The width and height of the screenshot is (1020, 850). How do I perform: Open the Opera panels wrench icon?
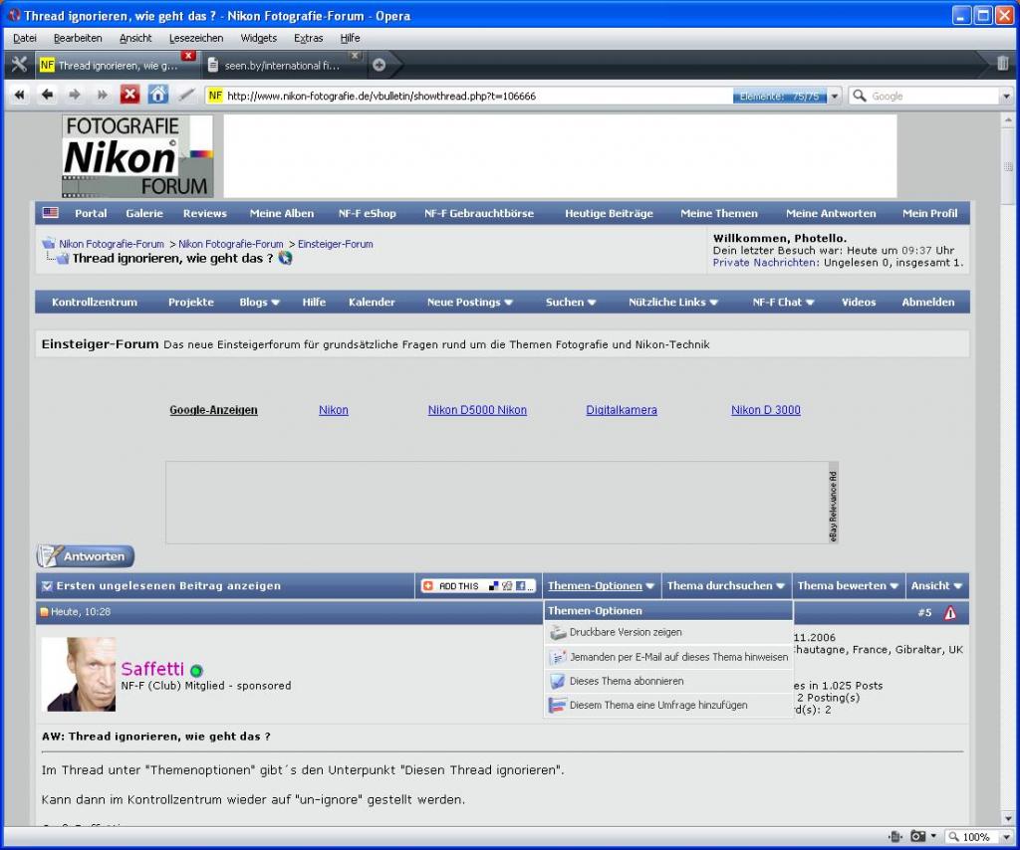click(19, 64)
